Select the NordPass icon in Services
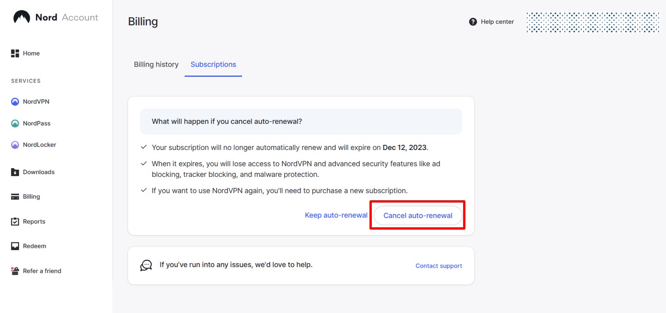This screenshot has height=313, width=666. point(15,123)
